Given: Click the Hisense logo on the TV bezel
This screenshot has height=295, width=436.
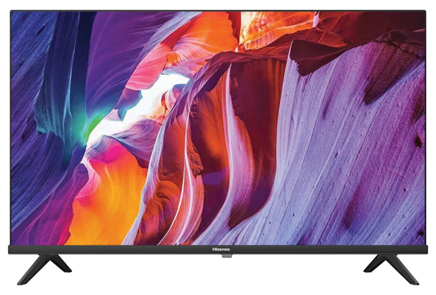Looking at the screenshot, I should tap(221, 250).
